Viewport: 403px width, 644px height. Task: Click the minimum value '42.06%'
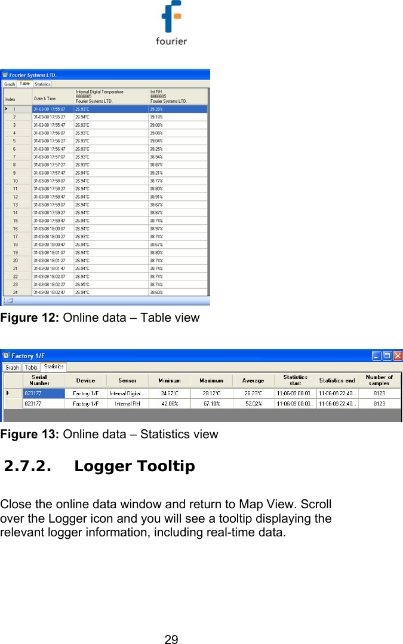[170, 404]
